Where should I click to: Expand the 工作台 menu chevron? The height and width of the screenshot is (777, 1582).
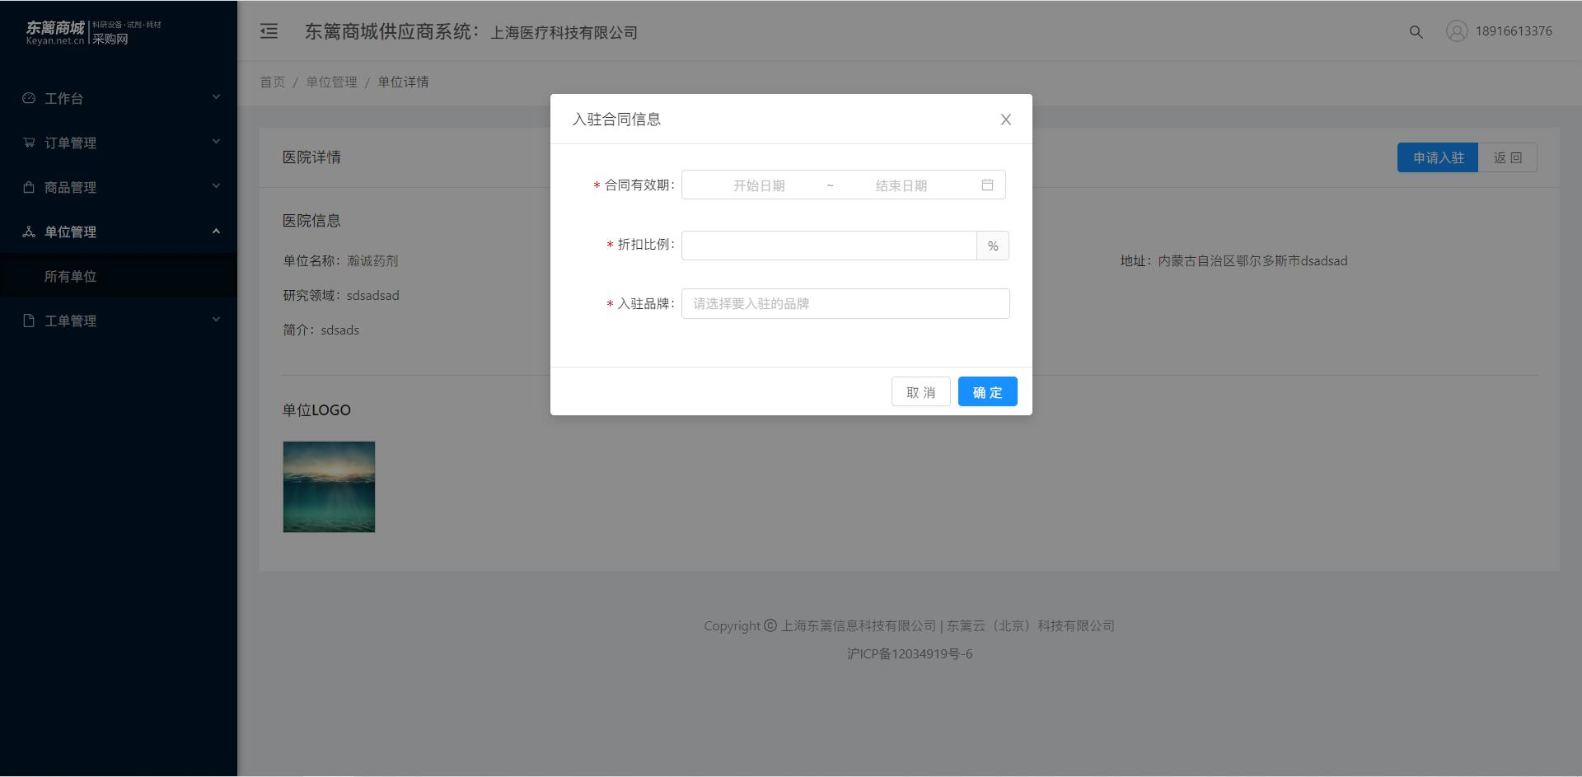pyautogui.click(x=216, y=97)
